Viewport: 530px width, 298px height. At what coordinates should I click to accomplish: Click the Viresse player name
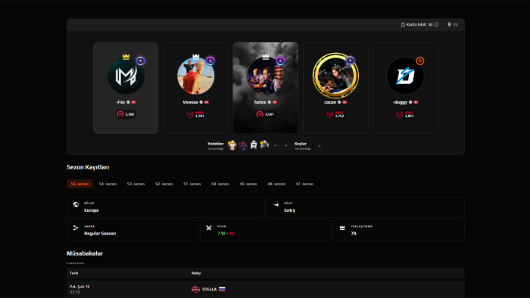click(x=190, y=102)
